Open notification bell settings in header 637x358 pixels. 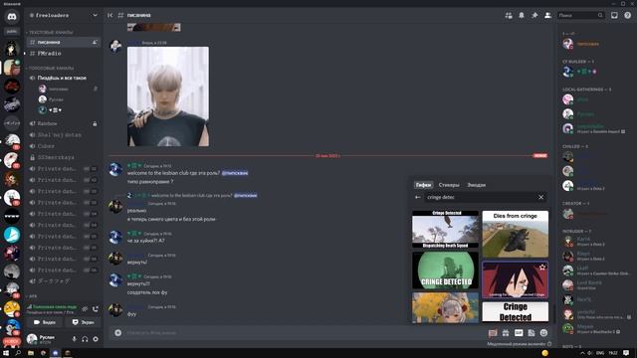522,16
